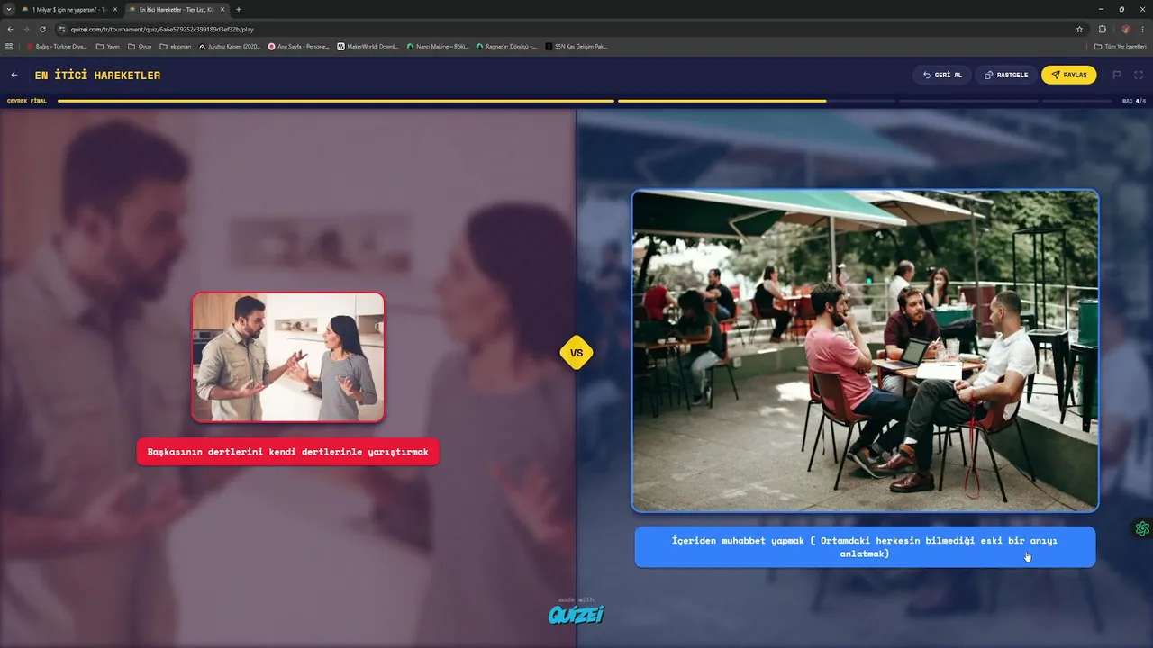This screenshot has height=648, width=1153.
Task: Click the 'Geri Al' undo button
Action: click(x=942, y=76)
